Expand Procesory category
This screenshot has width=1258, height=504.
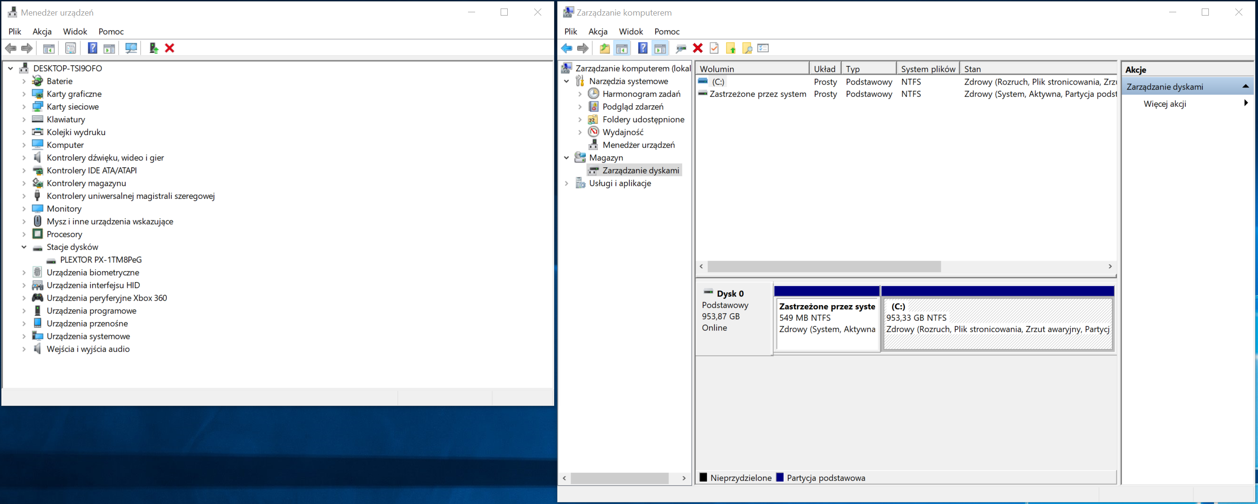24,234
